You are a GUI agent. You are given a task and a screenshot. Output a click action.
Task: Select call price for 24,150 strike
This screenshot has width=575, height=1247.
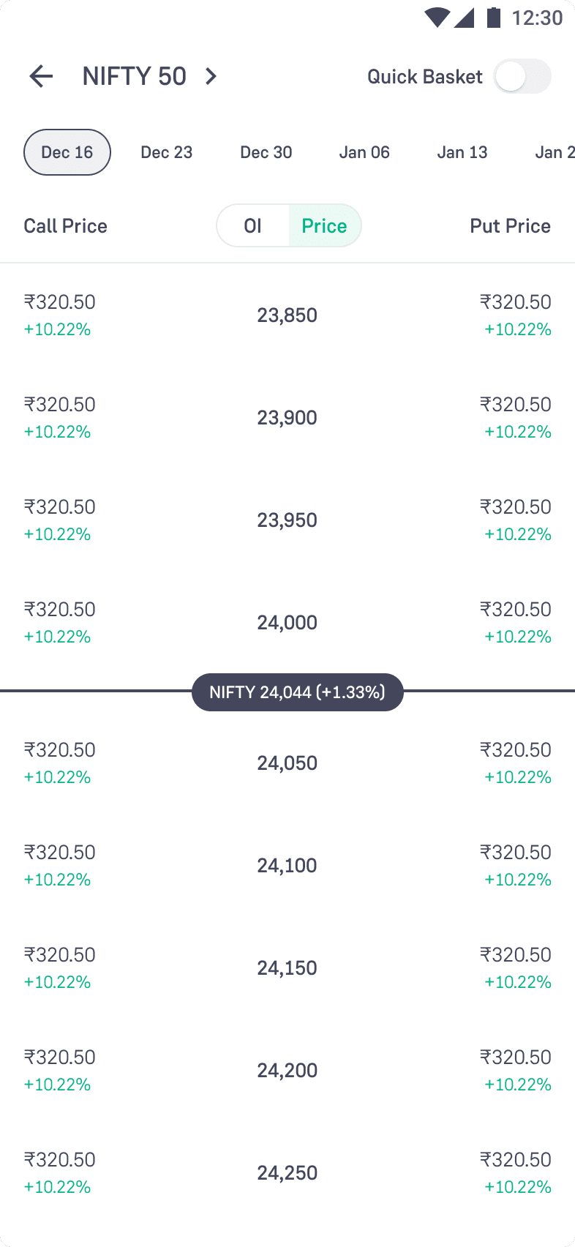tap(60, 967)
